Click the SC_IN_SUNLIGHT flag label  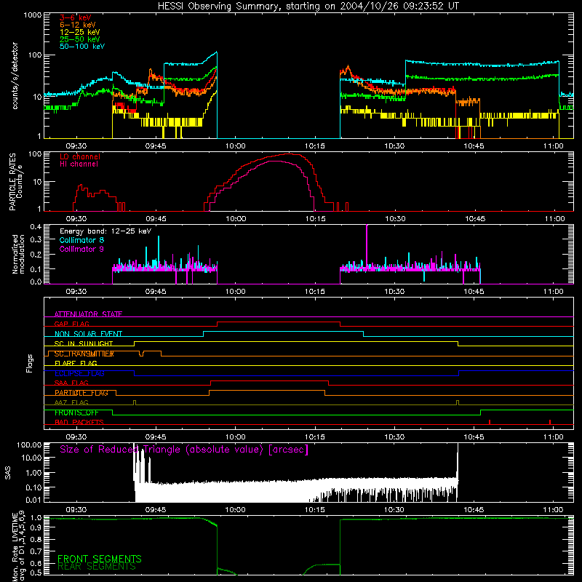pos(84,343)
